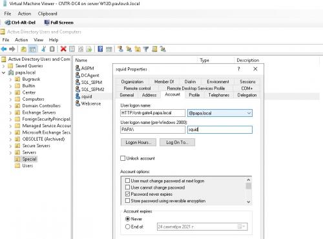Click the pre-Windows 2000 squid name field
Viewport: 323px width, 239px height.
click(220, 130)
